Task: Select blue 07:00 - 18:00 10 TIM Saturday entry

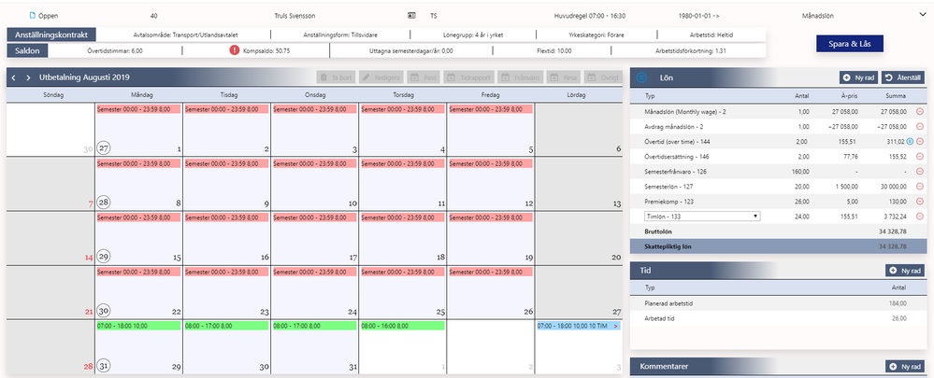Action: point(578,326)
